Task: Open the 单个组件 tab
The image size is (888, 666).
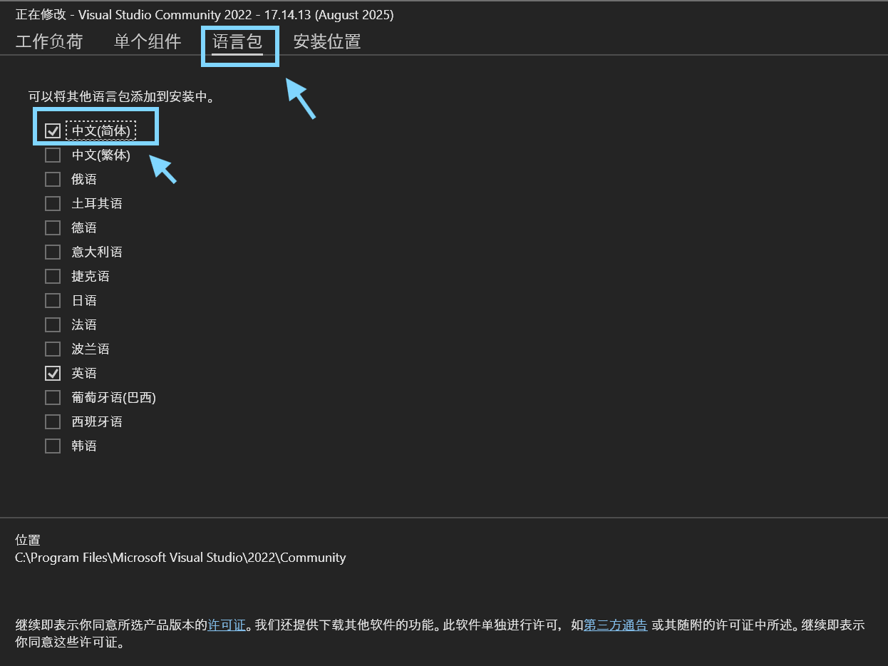Action: pyautogui.click(x=148, y=41)
